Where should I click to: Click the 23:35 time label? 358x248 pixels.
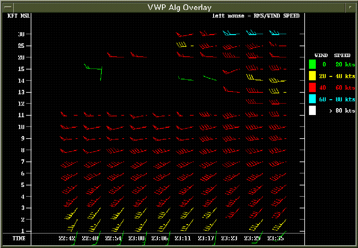point(275,238)
